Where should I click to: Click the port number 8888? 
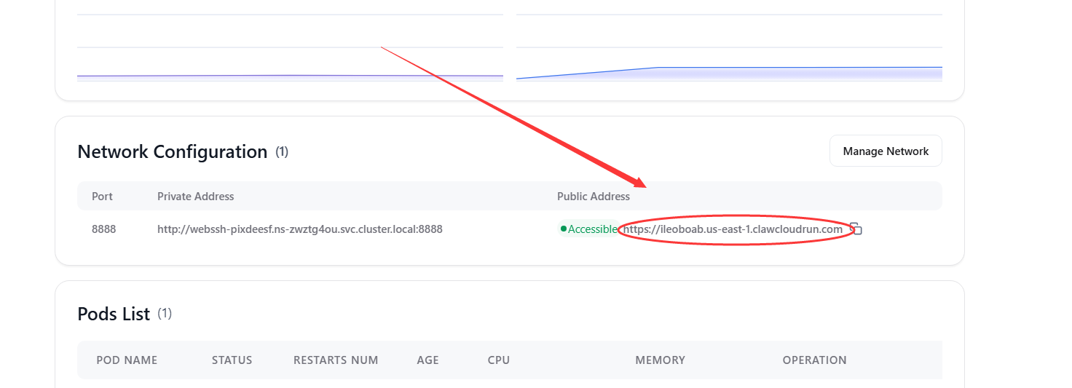point(103,229)
